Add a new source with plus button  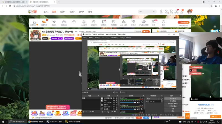[x=102, y=112]
